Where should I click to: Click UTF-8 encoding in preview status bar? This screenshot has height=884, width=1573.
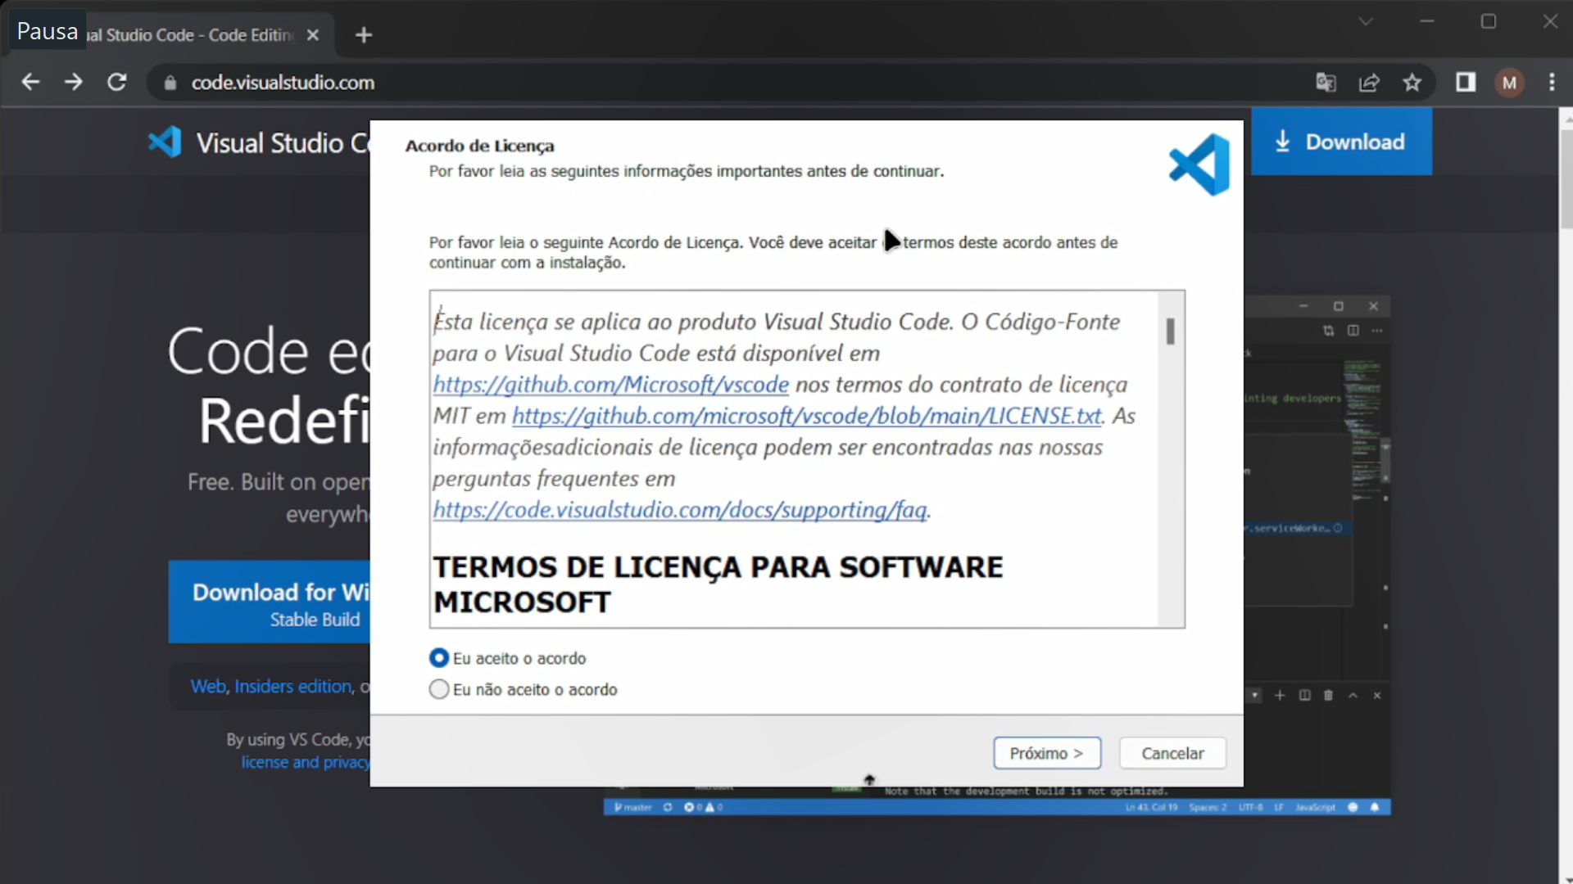[1250, 807]
